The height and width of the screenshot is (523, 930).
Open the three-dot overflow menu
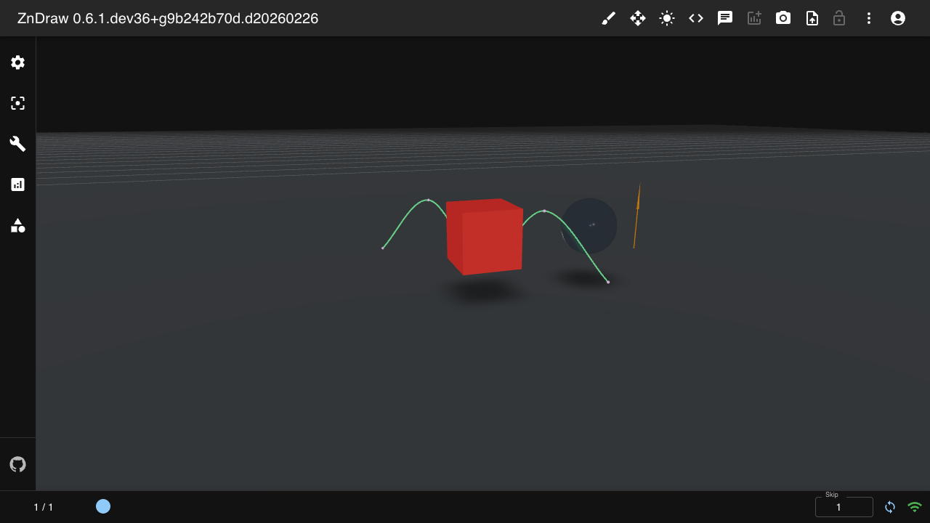point(869,18)
